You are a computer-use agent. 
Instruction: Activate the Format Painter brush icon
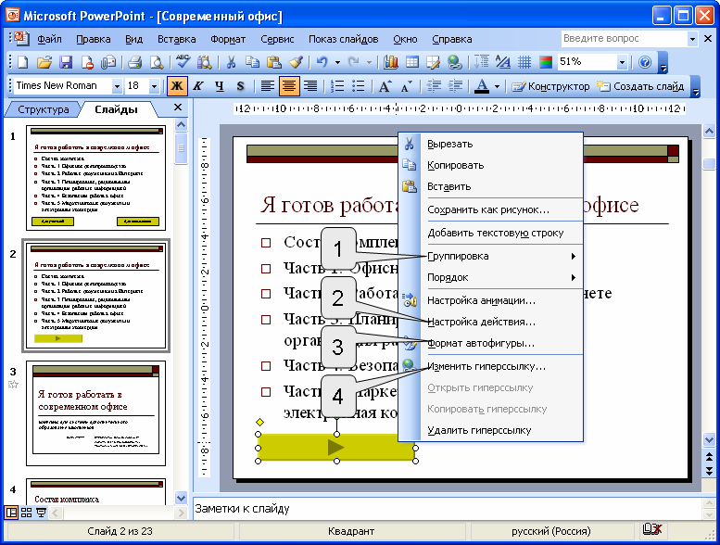coord(296,62)
